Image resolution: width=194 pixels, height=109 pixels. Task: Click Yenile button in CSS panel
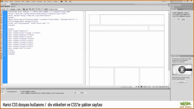click(182, 19)
